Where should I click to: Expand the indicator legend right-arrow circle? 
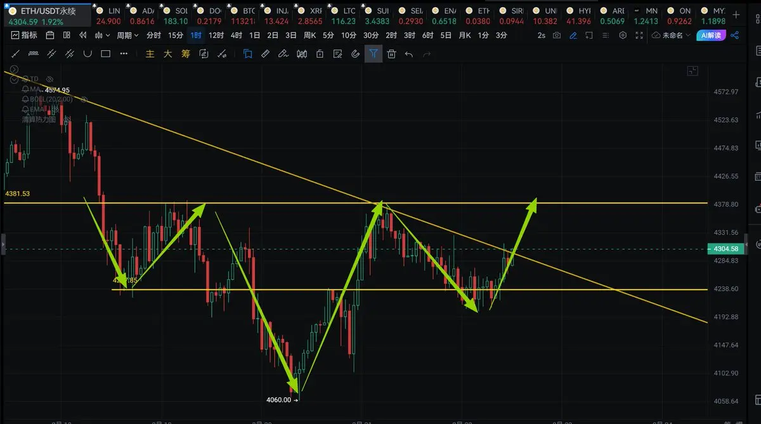[15, 69]
